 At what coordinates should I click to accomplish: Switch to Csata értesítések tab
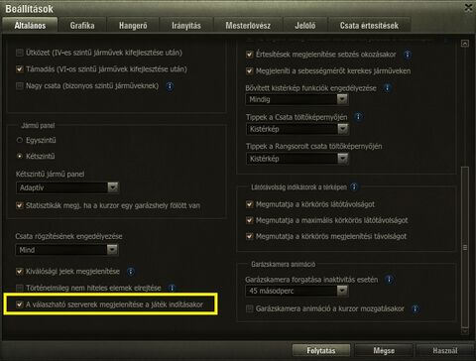(x=369, y=26)
